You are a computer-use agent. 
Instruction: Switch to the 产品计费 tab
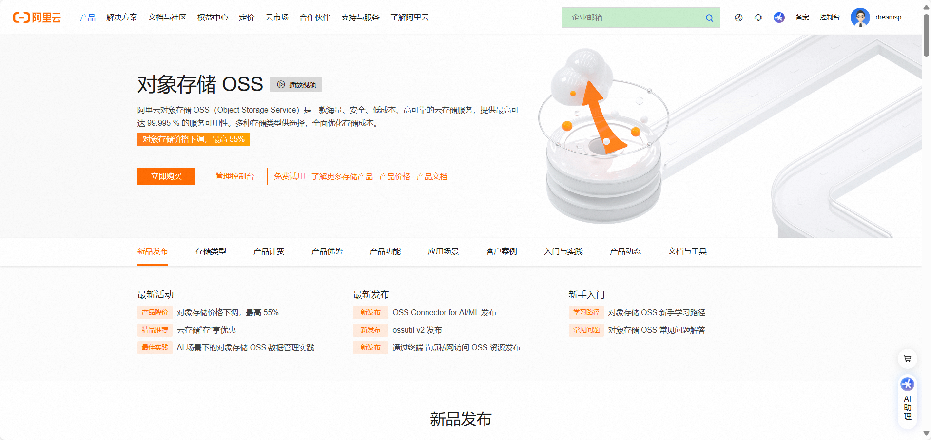(x=269, y=251)
